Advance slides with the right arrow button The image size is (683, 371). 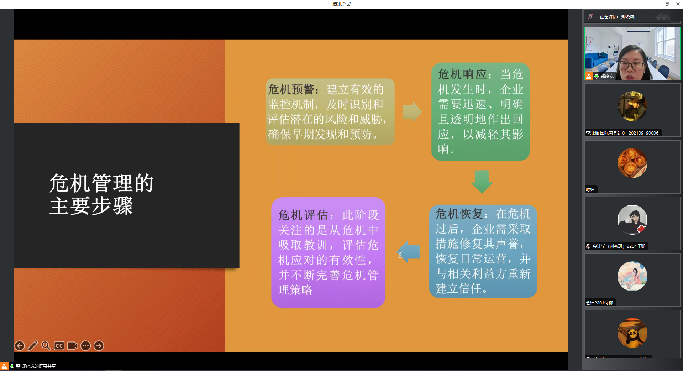pyautogui.click(x=99, y=345)
